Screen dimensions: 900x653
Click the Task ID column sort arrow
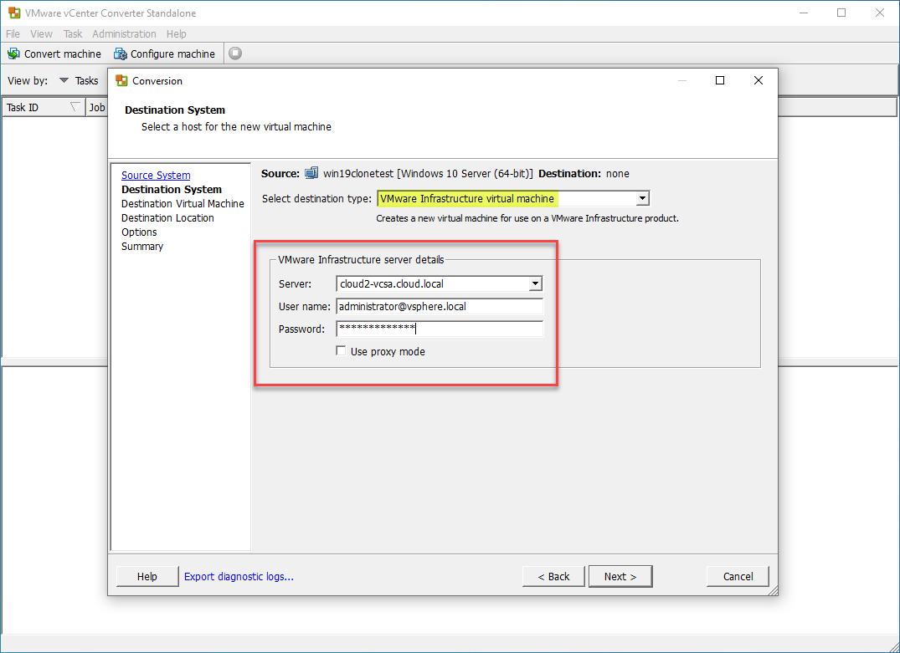(75, 107)
